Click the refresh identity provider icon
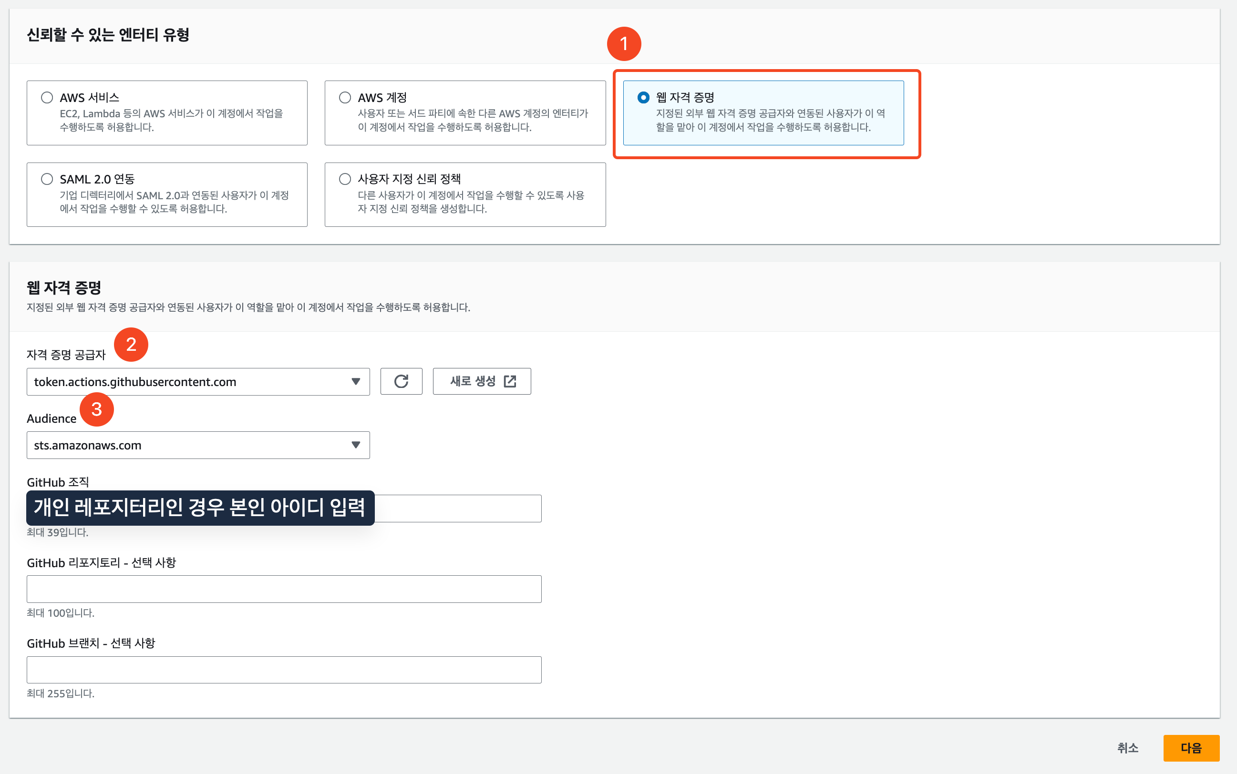This screenshot has height=774, width=1237. 401,381
